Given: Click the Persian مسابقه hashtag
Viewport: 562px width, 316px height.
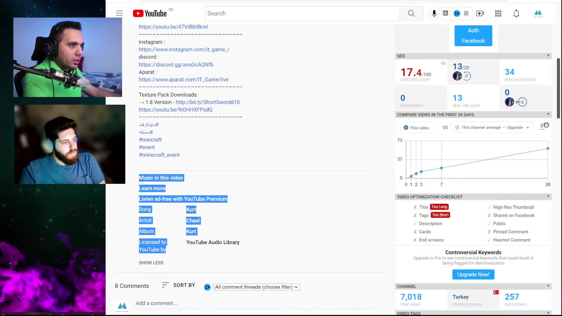Looking at the screenshot, I should coord(146,132).
